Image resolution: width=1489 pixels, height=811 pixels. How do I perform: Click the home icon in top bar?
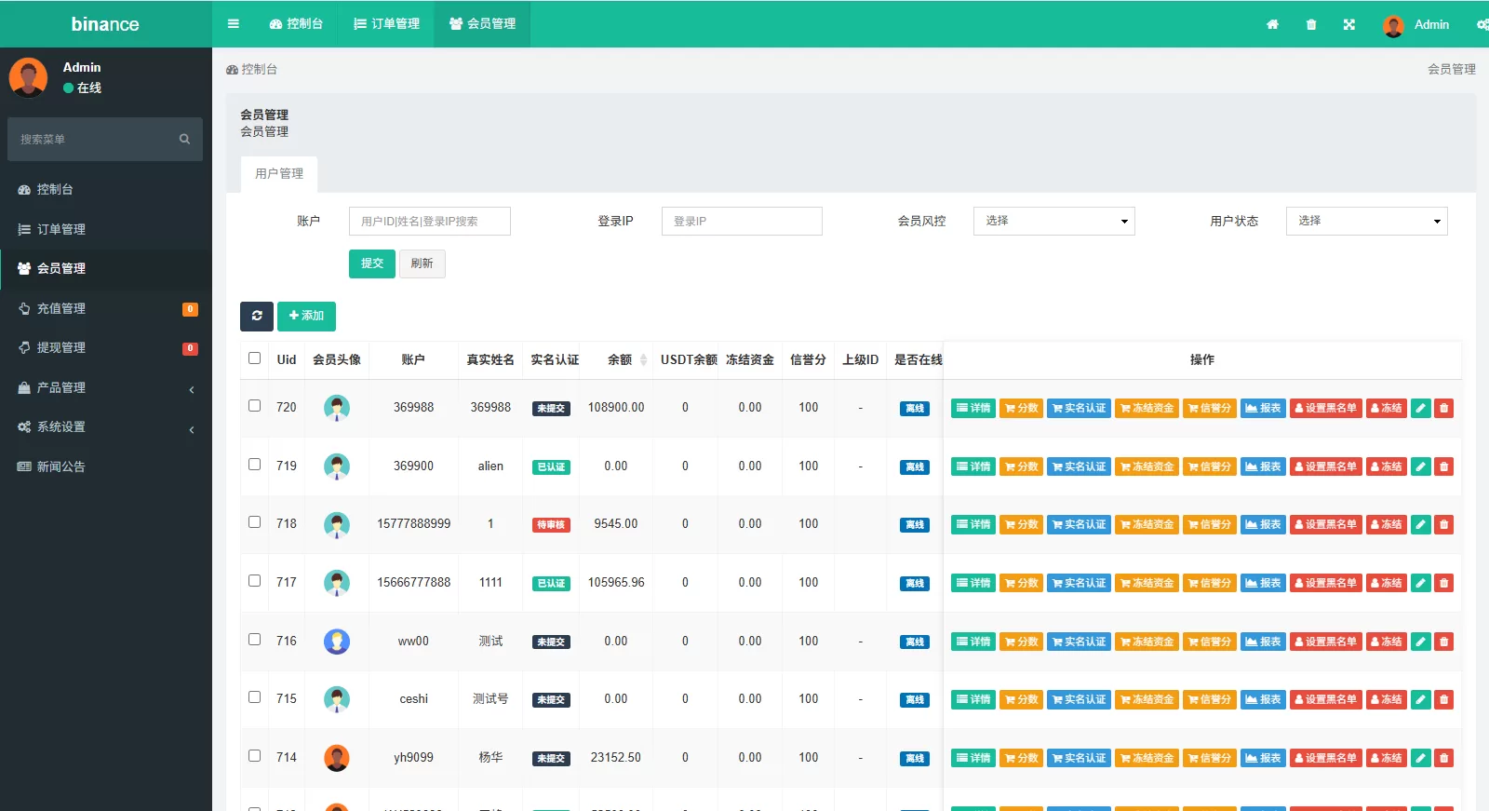click(x=1272, y=25)
